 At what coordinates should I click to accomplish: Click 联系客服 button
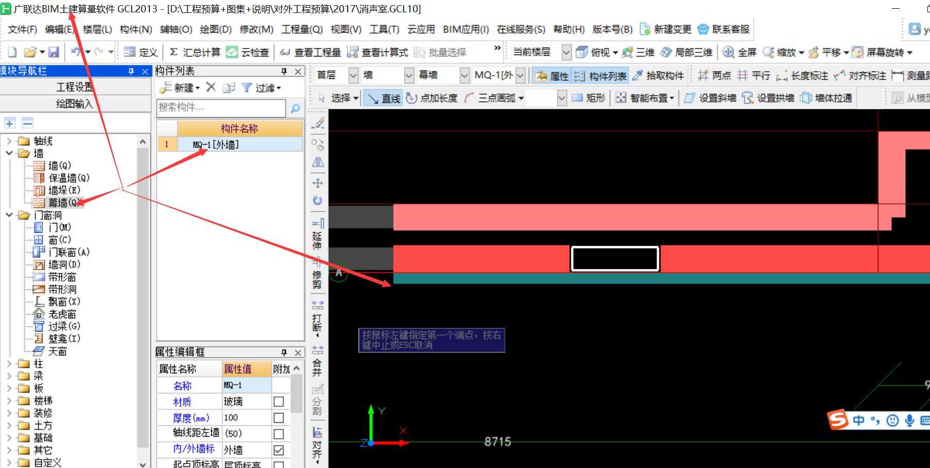click(x=724, y=29)
